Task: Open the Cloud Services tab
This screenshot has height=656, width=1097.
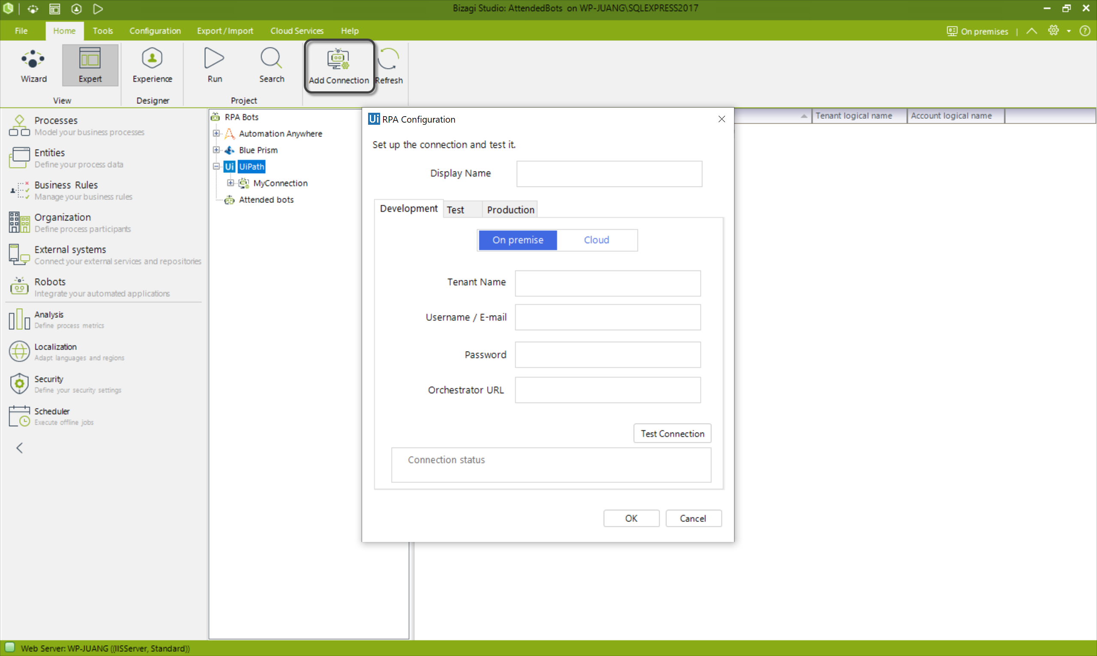Action: pos(297,31)
